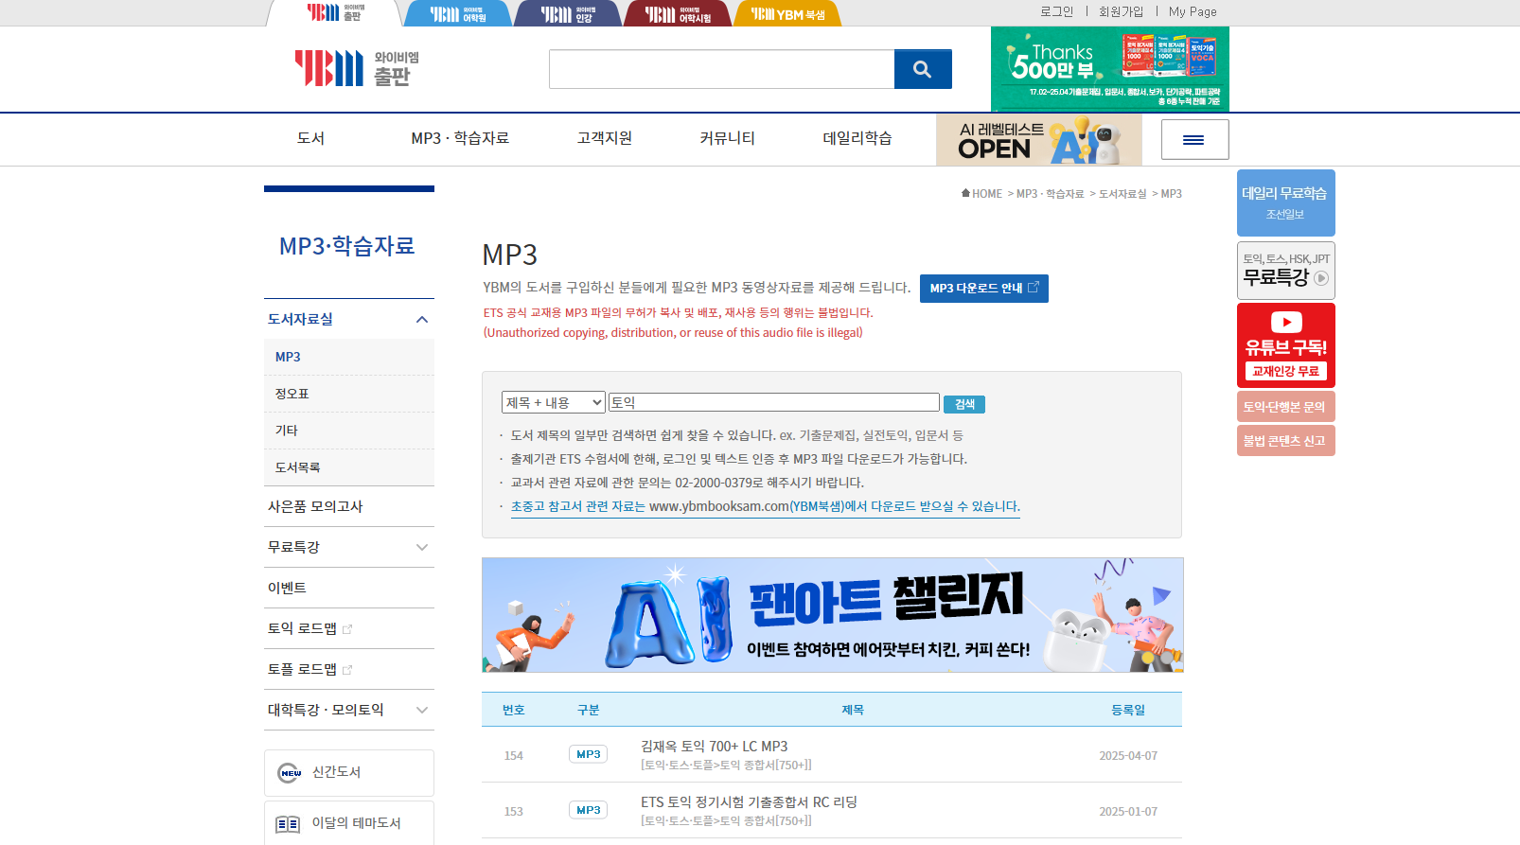Screen dimensions: 1520x845
Task: Open 토익 로드맵 sidebar link
Action: [302, 628]
